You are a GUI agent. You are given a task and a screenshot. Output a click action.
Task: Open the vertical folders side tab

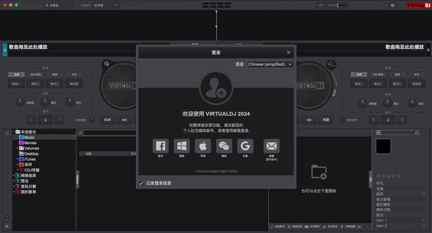(x=77, y=179)
